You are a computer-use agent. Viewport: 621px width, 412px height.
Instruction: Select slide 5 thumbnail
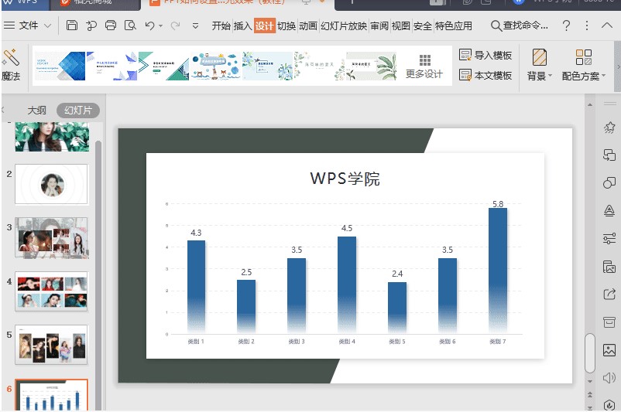click(51, 345)
